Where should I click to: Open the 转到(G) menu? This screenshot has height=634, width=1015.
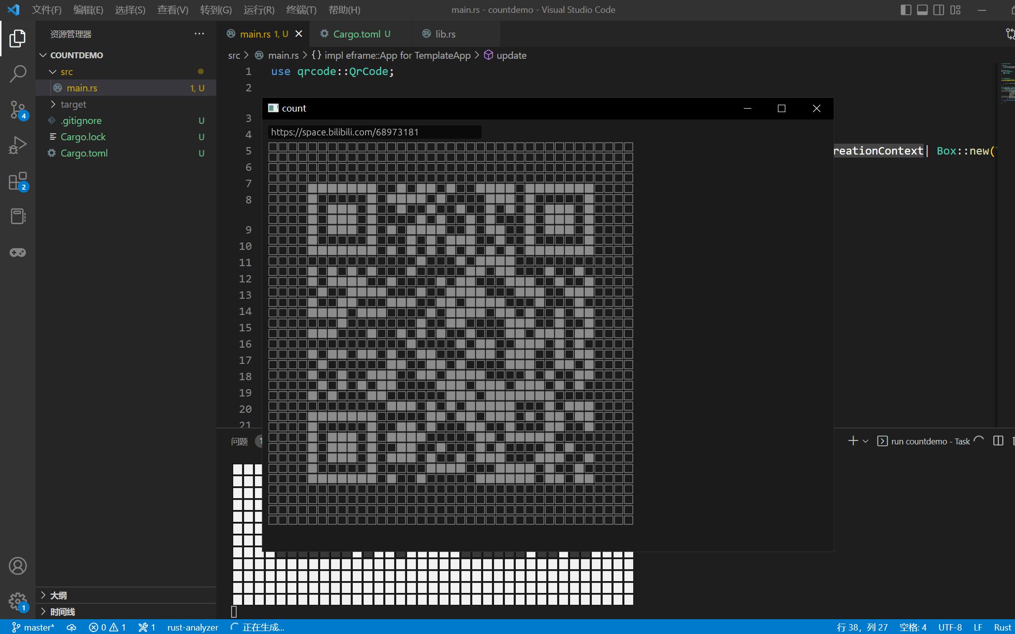216,10
